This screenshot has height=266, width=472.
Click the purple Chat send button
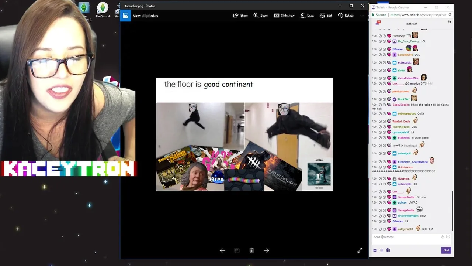tap(446, 250)
